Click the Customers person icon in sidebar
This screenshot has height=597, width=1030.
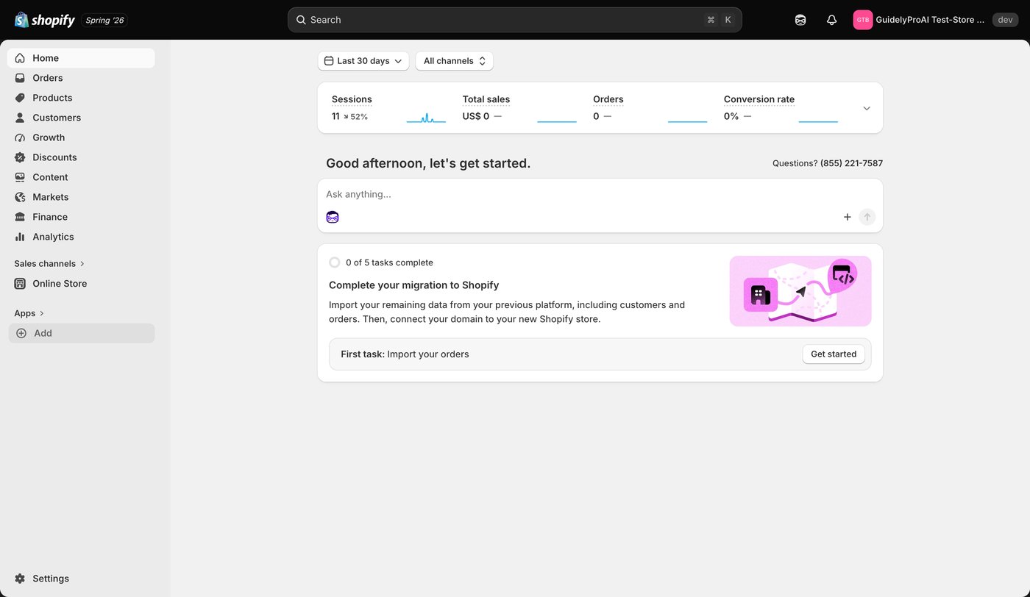[x=20, y=118]
